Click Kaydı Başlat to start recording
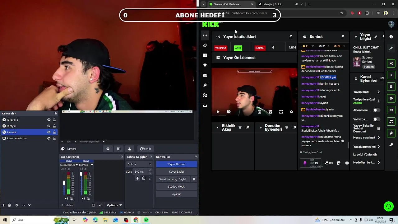Viewport: 398px width, 224px height. pyautogui.click(x=176, y=172)
